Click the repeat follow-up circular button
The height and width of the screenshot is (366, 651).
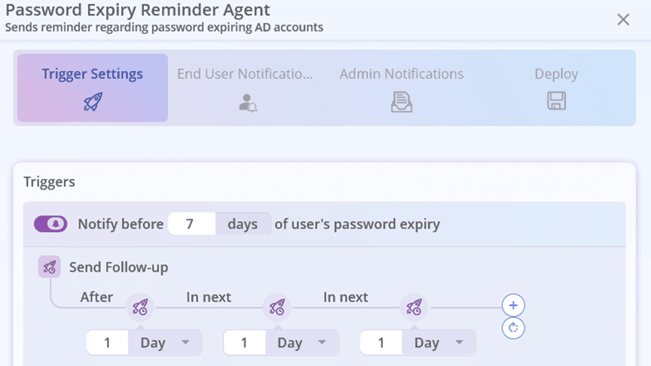point(513,328)
